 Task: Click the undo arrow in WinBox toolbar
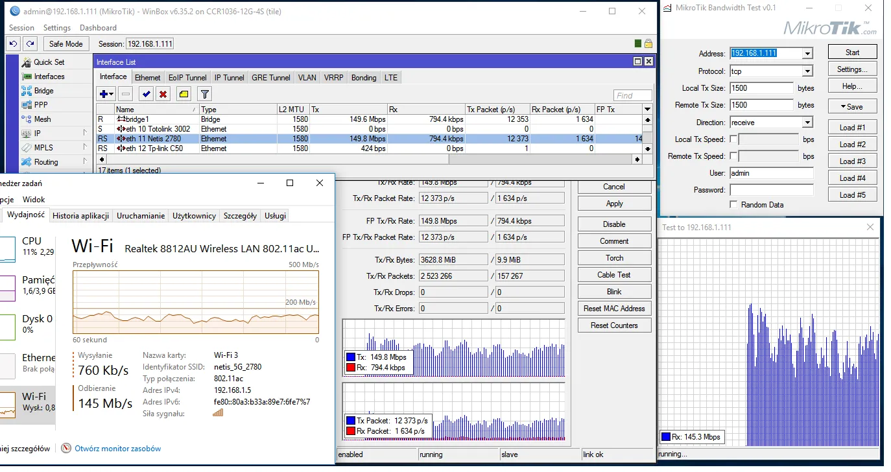click(14, 43)
